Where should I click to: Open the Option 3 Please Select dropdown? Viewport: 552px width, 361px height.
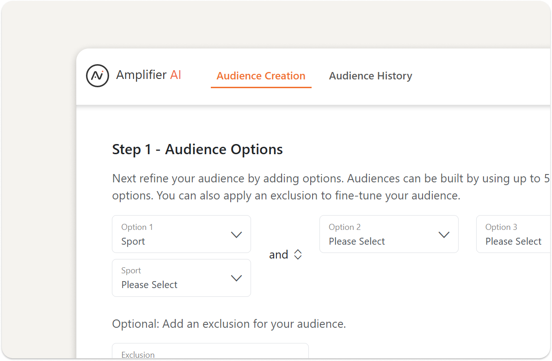(x=513, y=235)
